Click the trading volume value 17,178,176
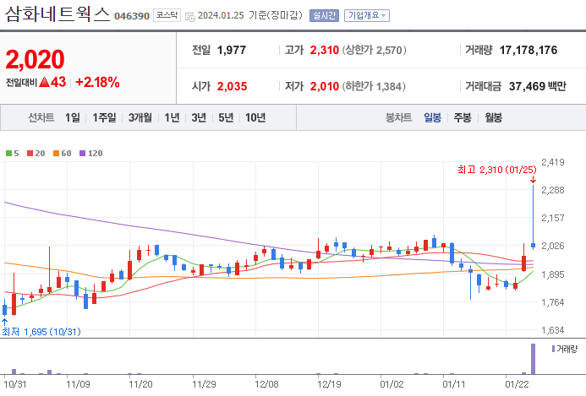 pos(528,50)
